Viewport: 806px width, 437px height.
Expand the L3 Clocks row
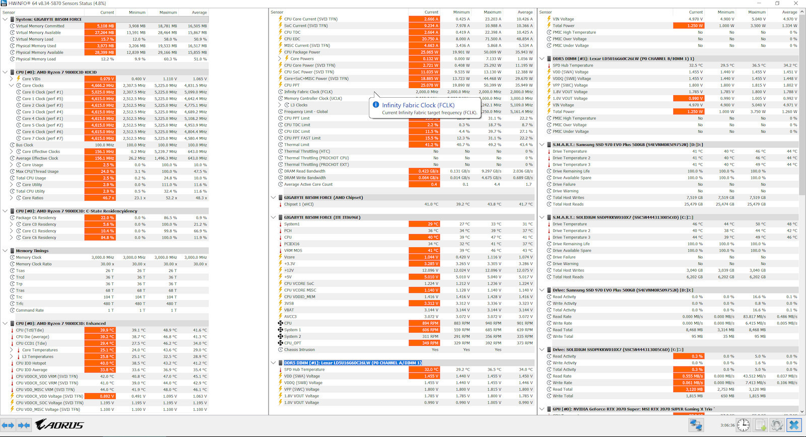(280, 105)
